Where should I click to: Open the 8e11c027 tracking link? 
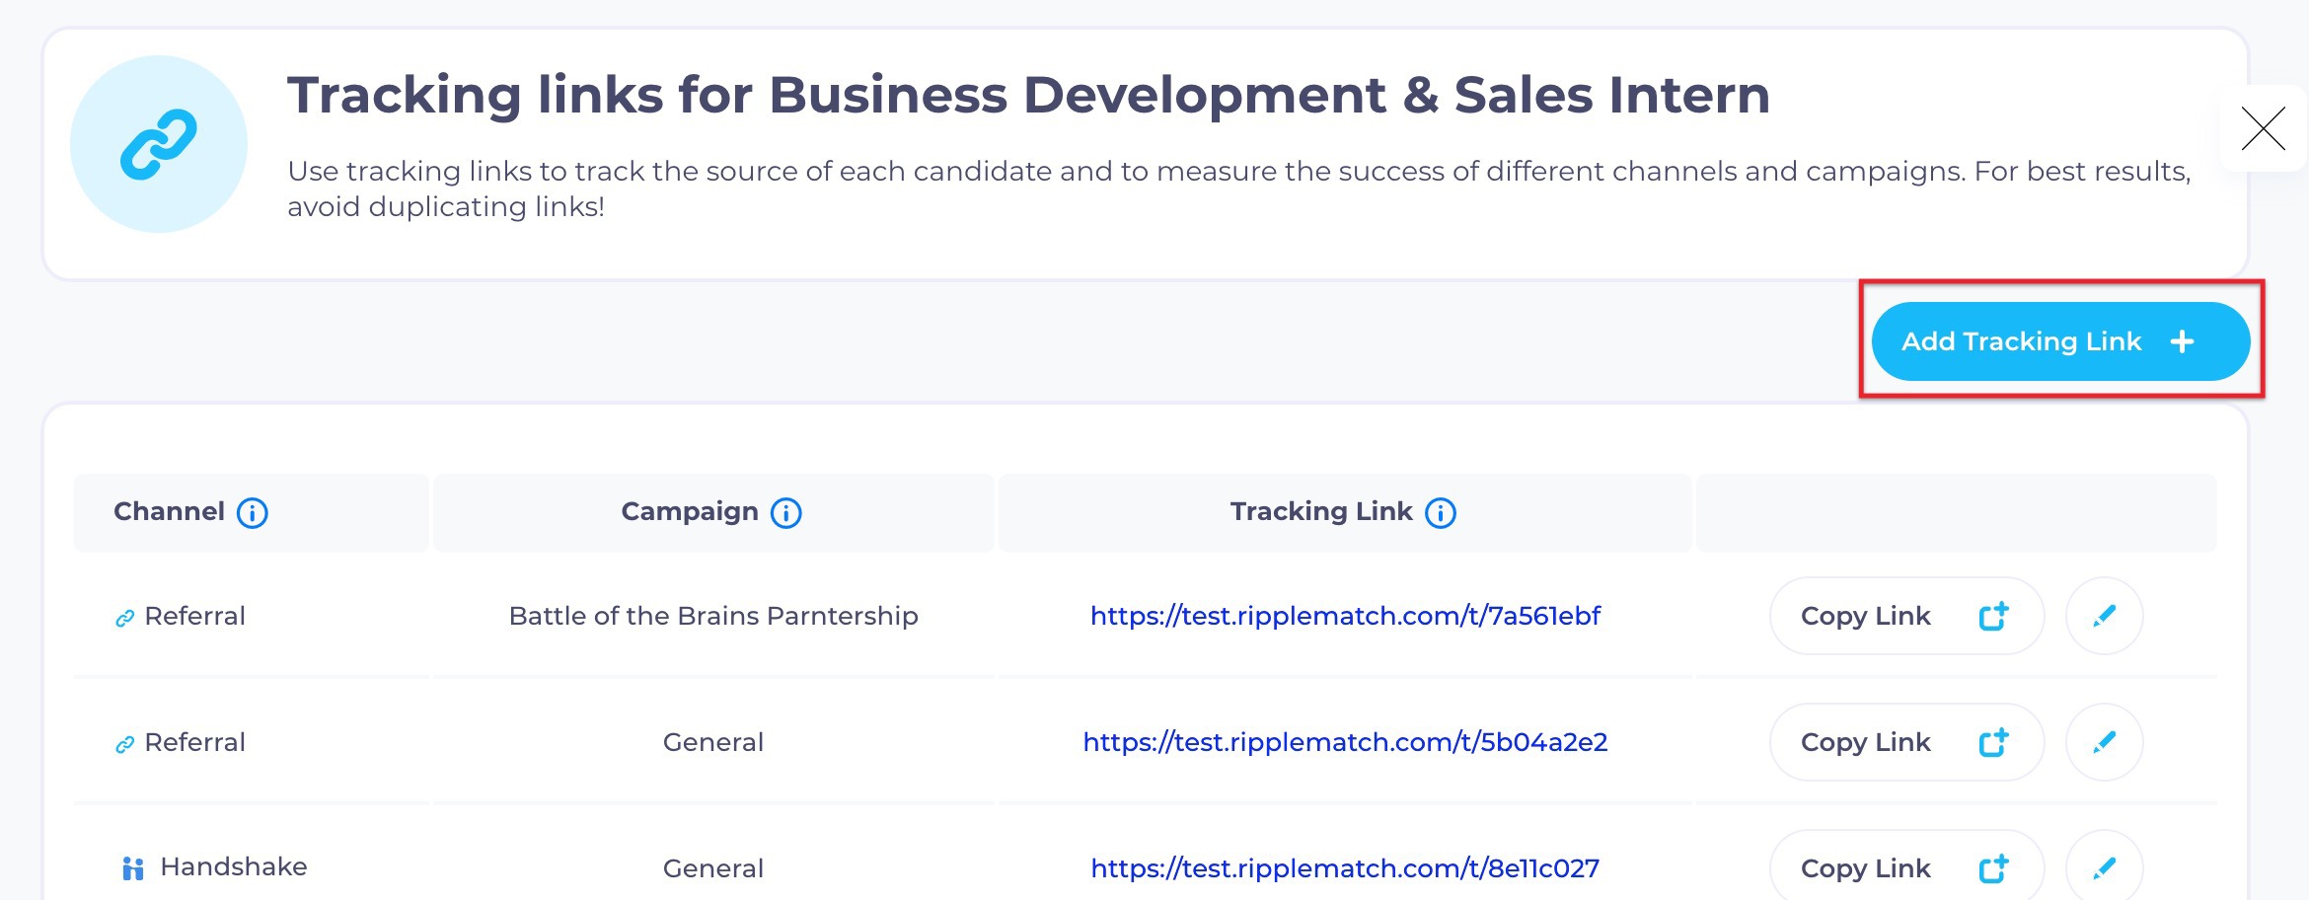tap(1345, 868)
